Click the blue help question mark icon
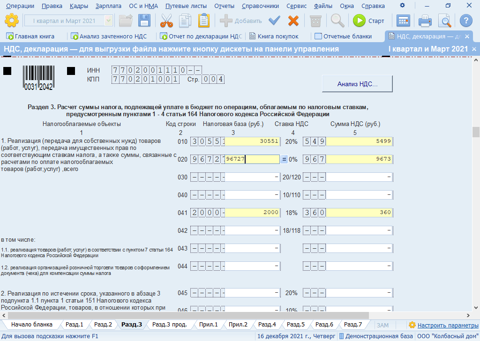 [x=465, y=21]
